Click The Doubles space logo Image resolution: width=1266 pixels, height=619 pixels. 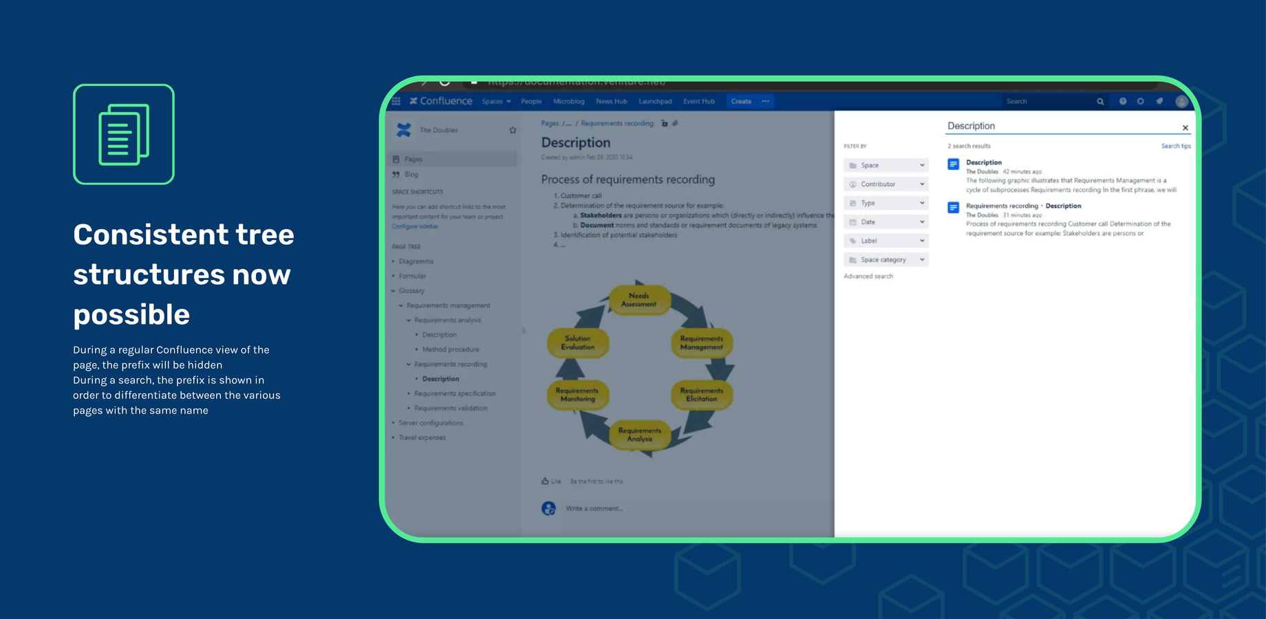click(404, 129)
